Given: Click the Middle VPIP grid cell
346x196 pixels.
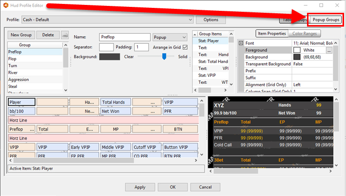Looking at the screenshot, I should click(115, 147).
